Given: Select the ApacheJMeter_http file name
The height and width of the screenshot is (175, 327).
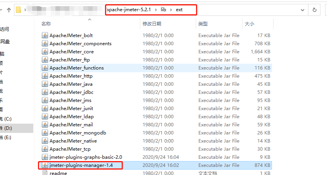Looking at the screenshot, I should 71,76.
